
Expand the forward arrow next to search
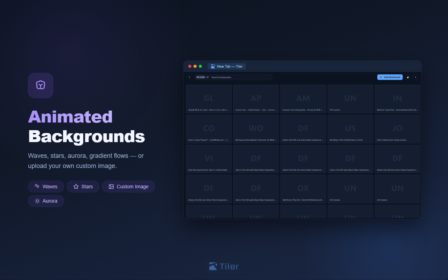(189, 77)
